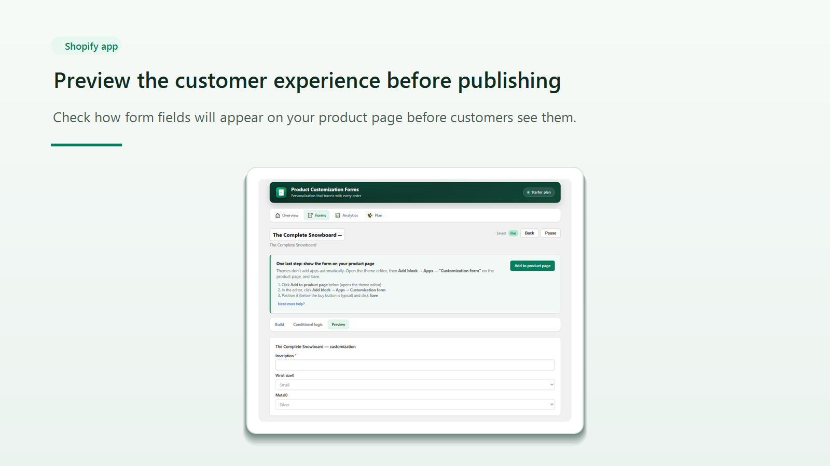Click the Overview house icon
Viewport: 830px width, 466px height.
tap(278, 215)
